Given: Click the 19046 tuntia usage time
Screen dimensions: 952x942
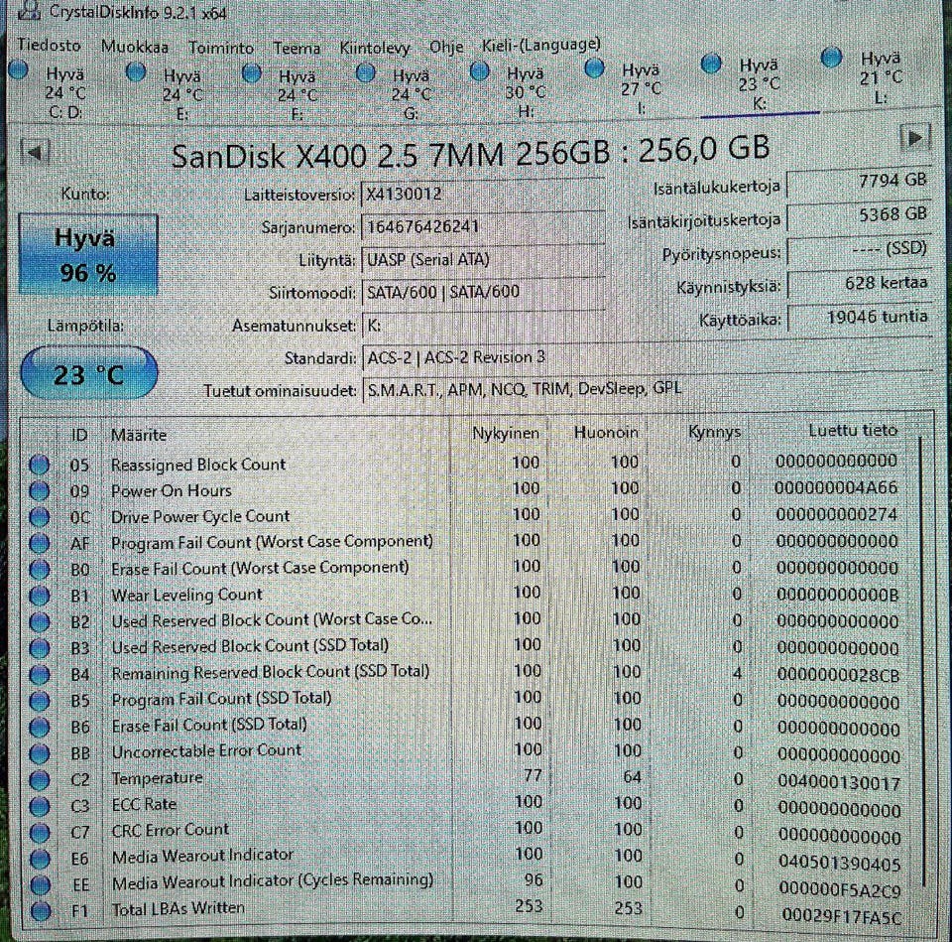Looking at the screenshot, I should 859,318.
